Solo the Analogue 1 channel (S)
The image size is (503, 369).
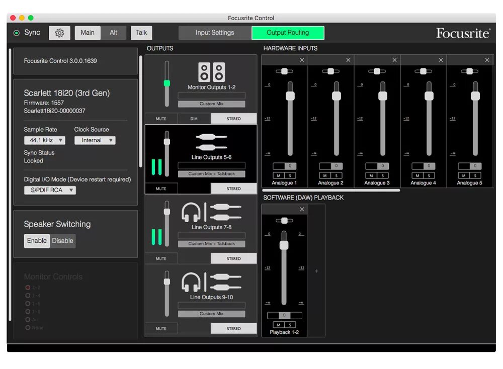[290, 175]
